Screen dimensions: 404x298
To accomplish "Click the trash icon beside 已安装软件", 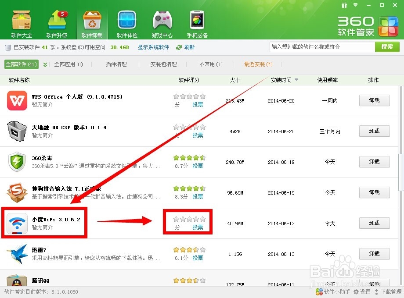I will tap(8, 47).
